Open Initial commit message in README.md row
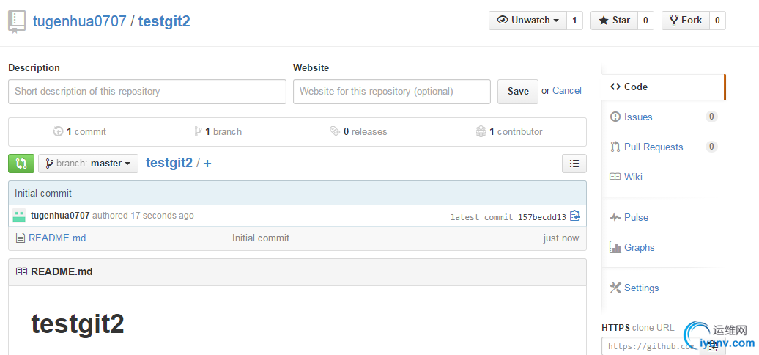 point(260,238)
